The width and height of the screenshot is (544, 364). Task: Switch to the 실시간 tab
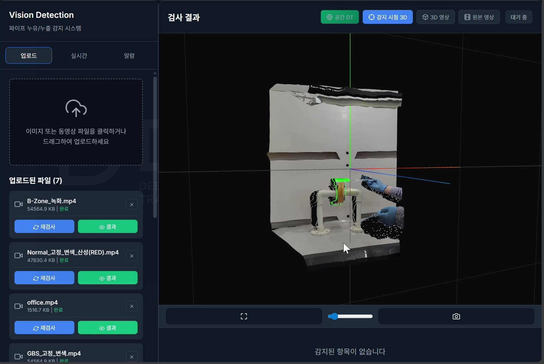79,55
